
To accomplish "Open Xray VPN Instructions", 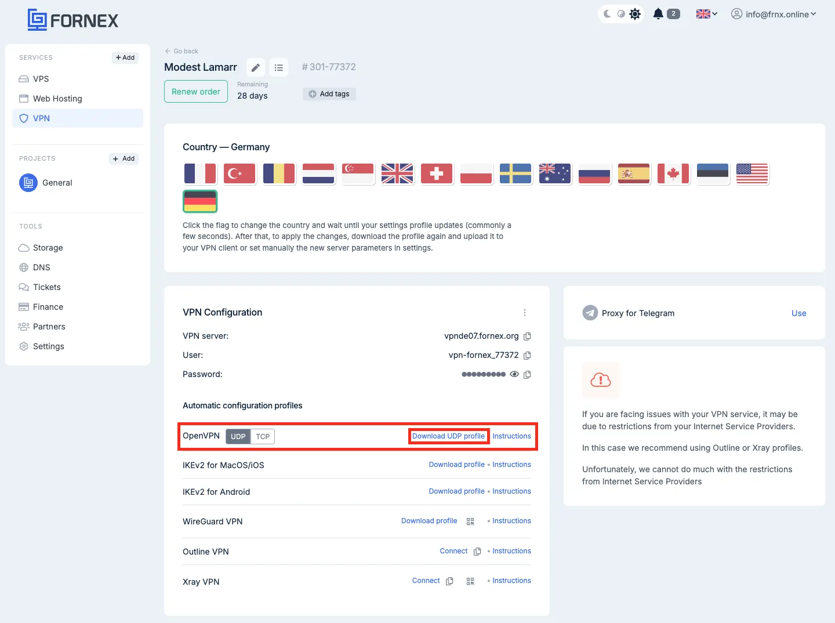I will coord(511,581).
